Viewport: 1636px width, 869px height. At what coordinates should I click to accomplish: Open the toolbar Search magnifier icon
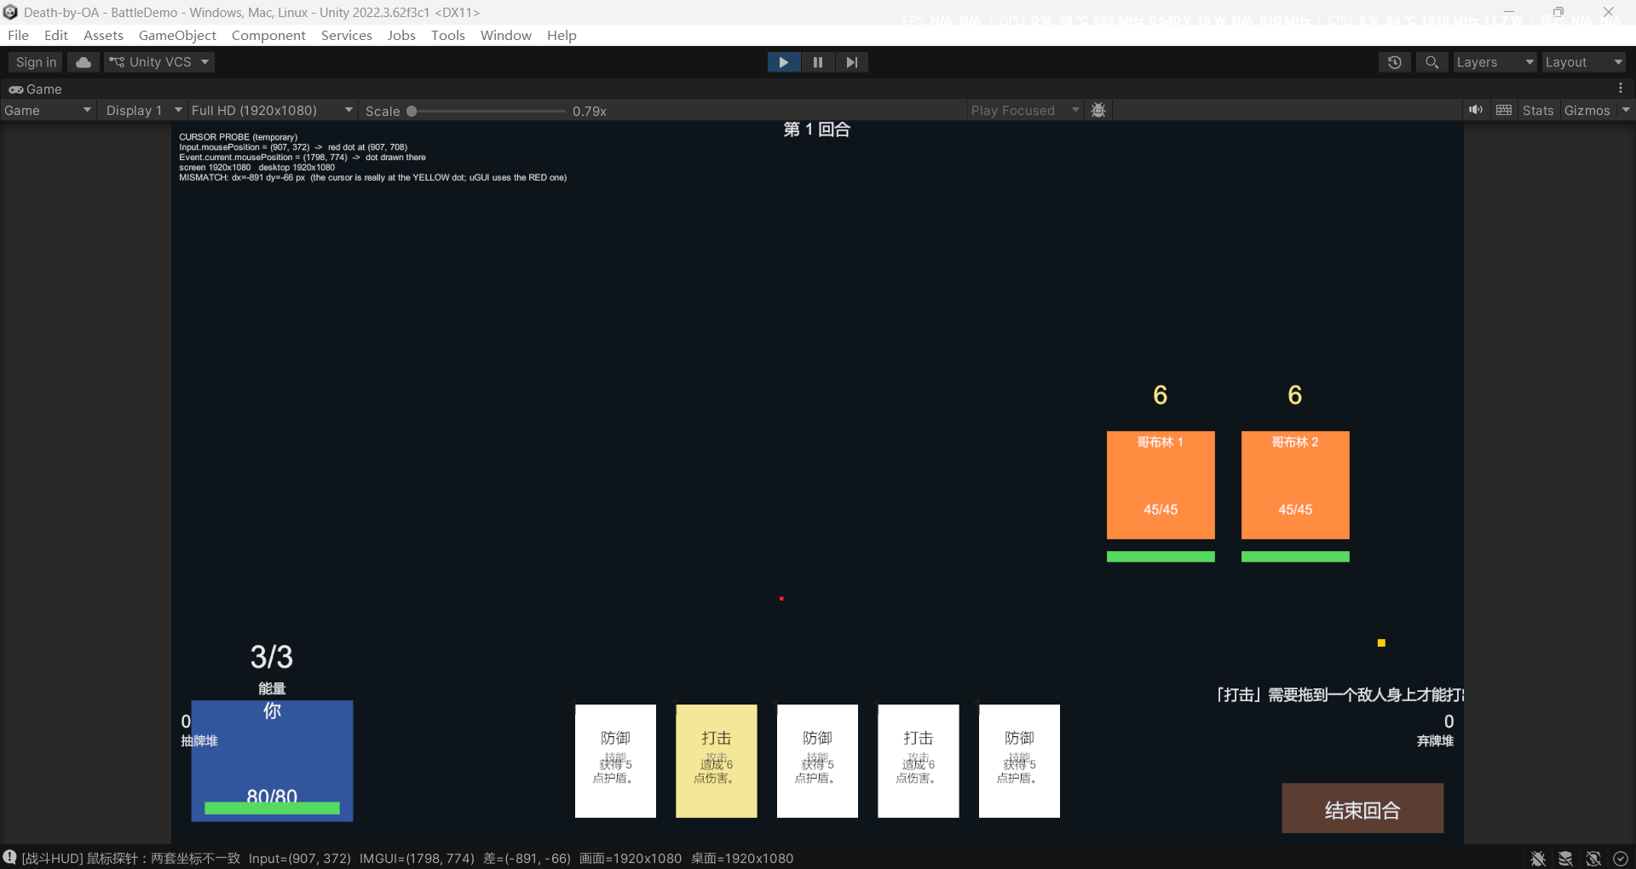tap(1432, 62)
